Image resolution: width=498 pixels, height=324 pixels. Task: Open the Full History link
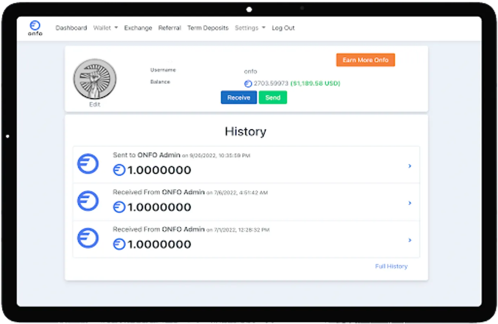391,266
